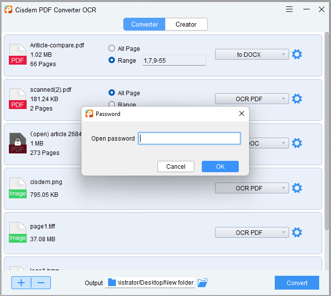
Task: Click the '2 Pages' label
Action: [x=41, y=109]
